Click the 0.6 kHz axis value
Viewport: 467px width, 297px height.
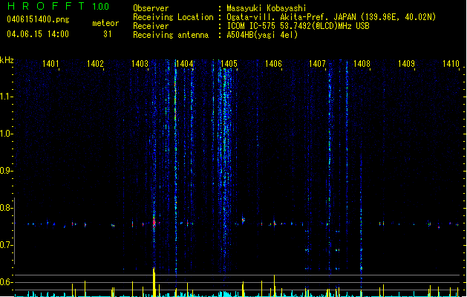(x=6, y=282)
